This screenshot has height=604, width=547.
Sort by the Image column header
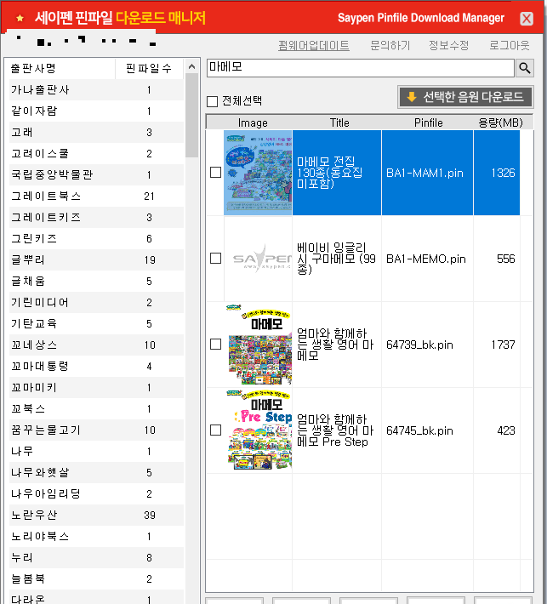(x=253, y=123)
